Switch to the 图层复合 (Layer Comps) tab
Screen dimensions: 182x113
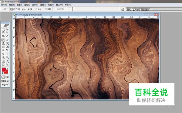tap(146, 9)
